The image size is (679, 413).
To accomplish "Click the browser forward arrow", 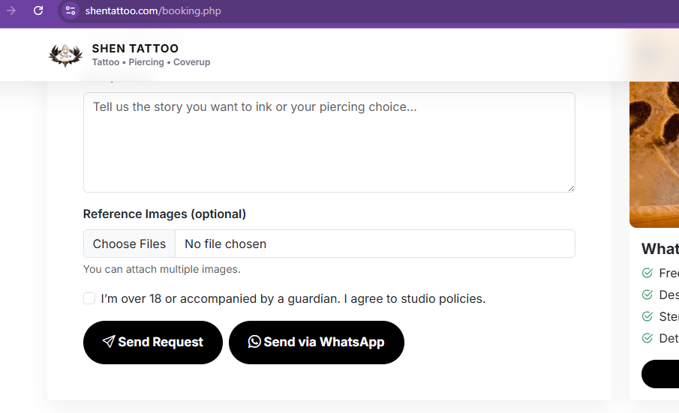I will pos(11,10).
